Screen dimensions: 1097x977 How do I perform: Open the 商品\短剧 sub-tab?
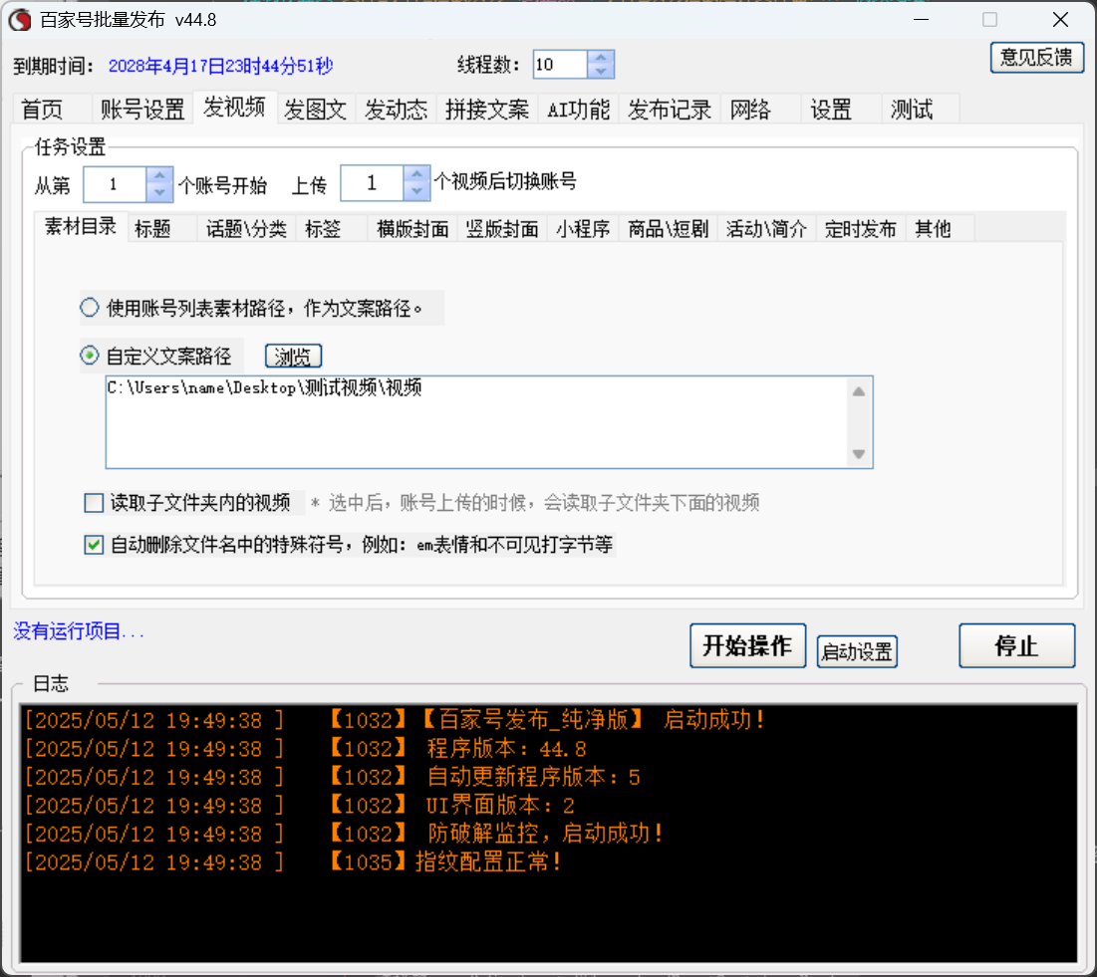(x=669, y=229)
